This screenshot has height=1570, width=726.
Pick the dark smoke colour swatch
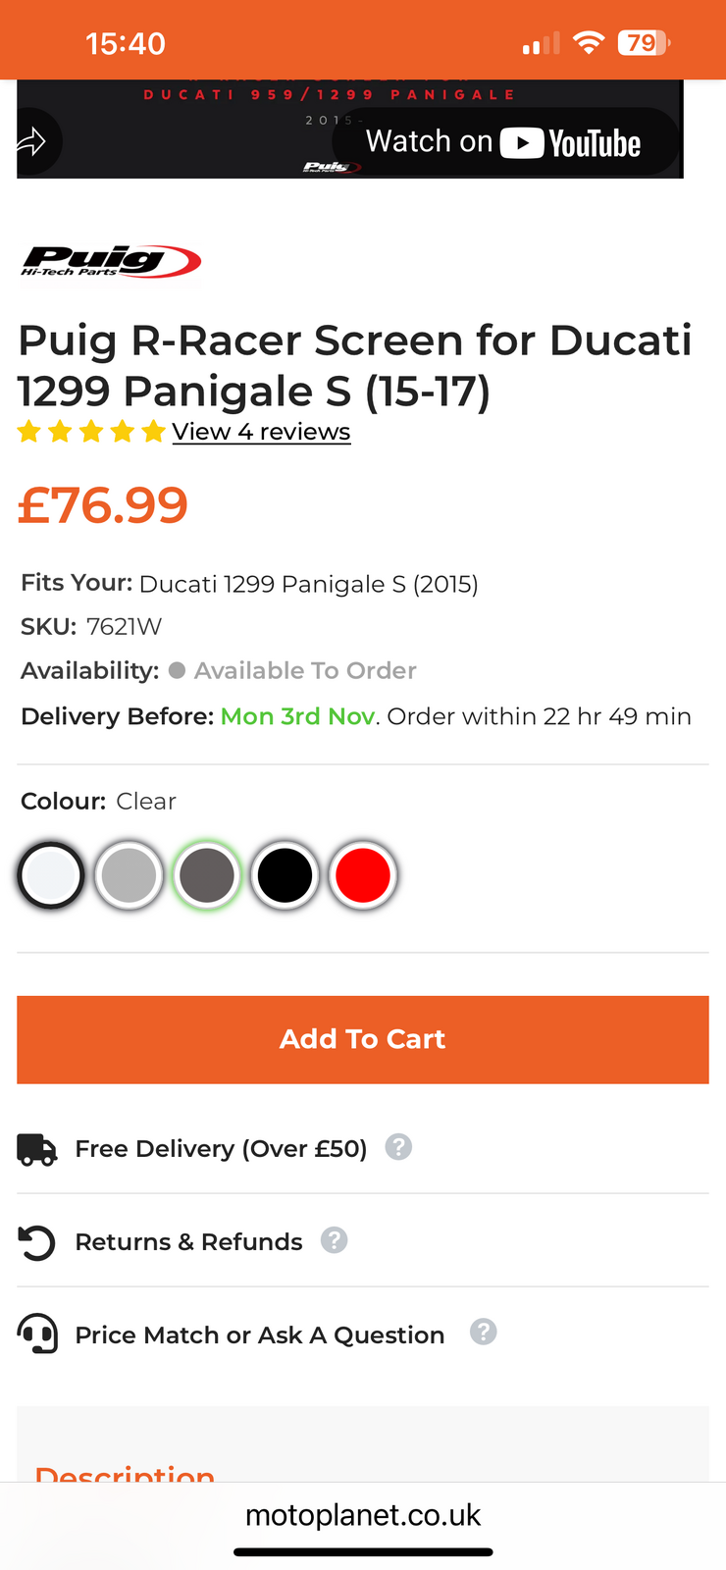[207, 875]
